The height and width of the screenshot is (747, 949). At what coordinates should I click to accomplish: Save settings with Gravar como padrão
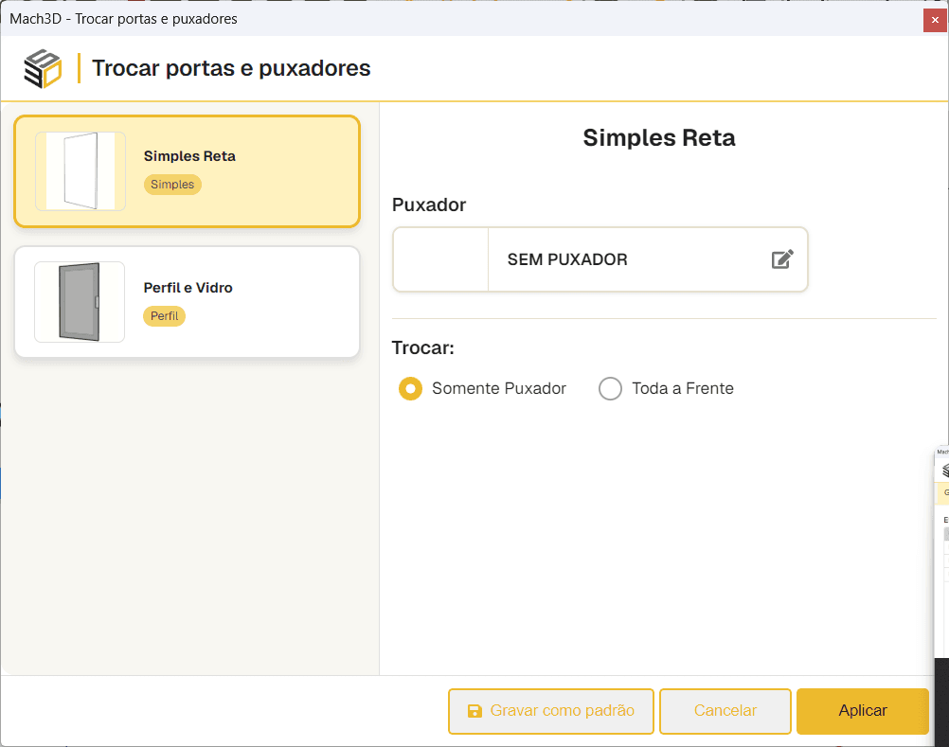pyautogui.click(x=551, y=711)
